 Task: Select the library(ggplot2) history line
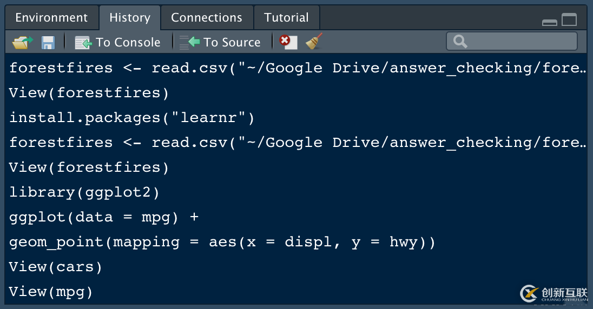84,192
